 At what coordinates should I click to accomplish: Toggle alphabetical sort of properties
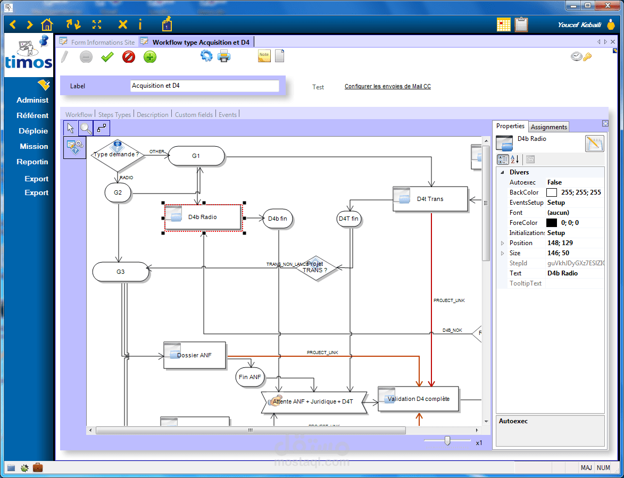click(x=514, y=160)
